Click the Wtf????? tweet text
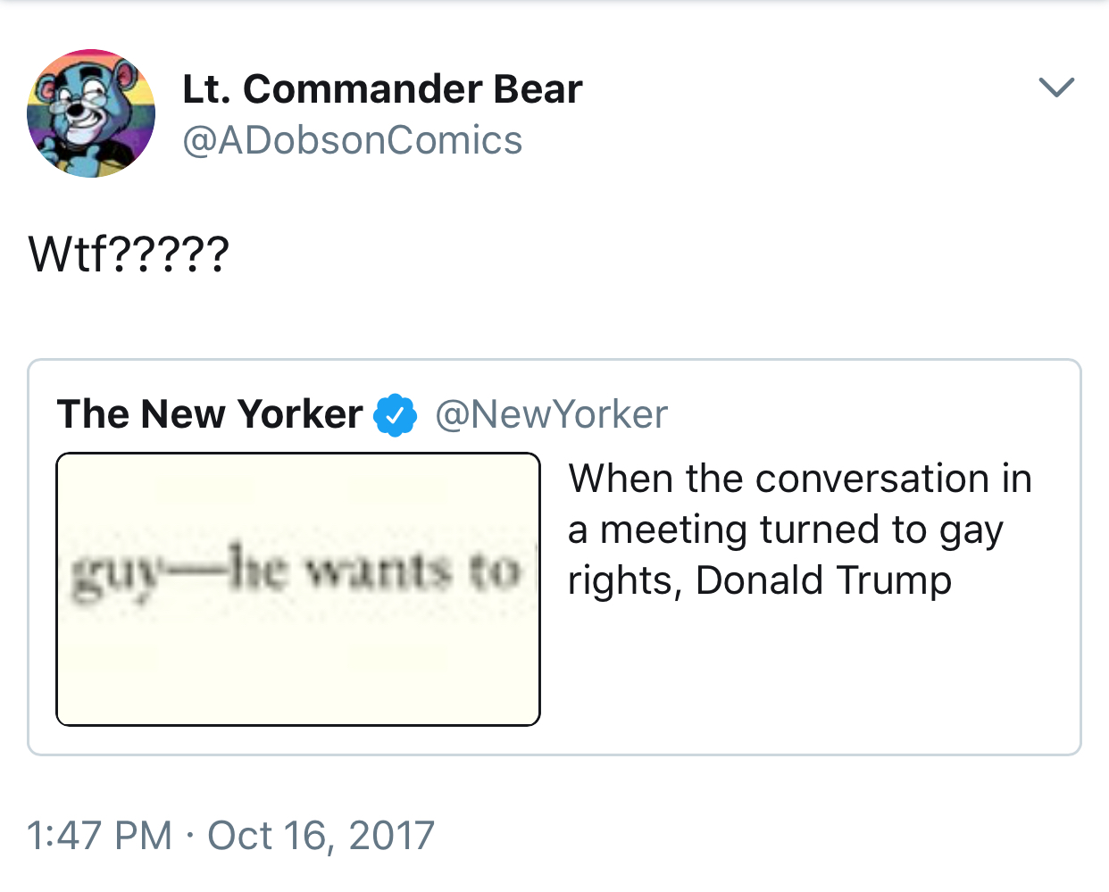The width and height of the screenshot is (1109, 892). point(129,254)
